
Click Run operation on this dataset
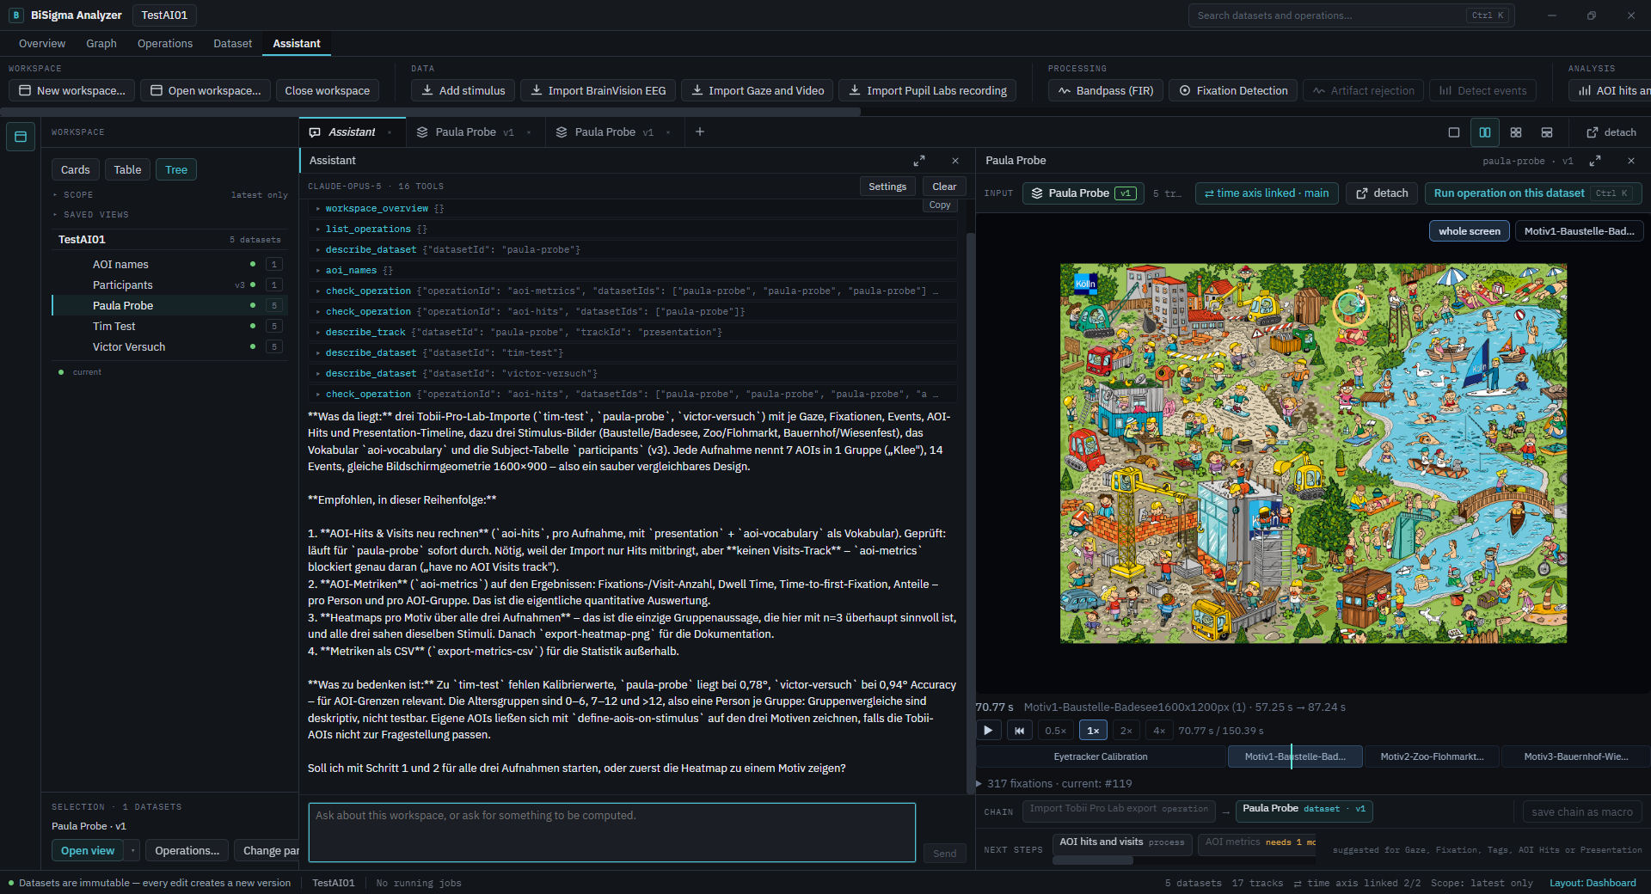tap(1532, 193)
